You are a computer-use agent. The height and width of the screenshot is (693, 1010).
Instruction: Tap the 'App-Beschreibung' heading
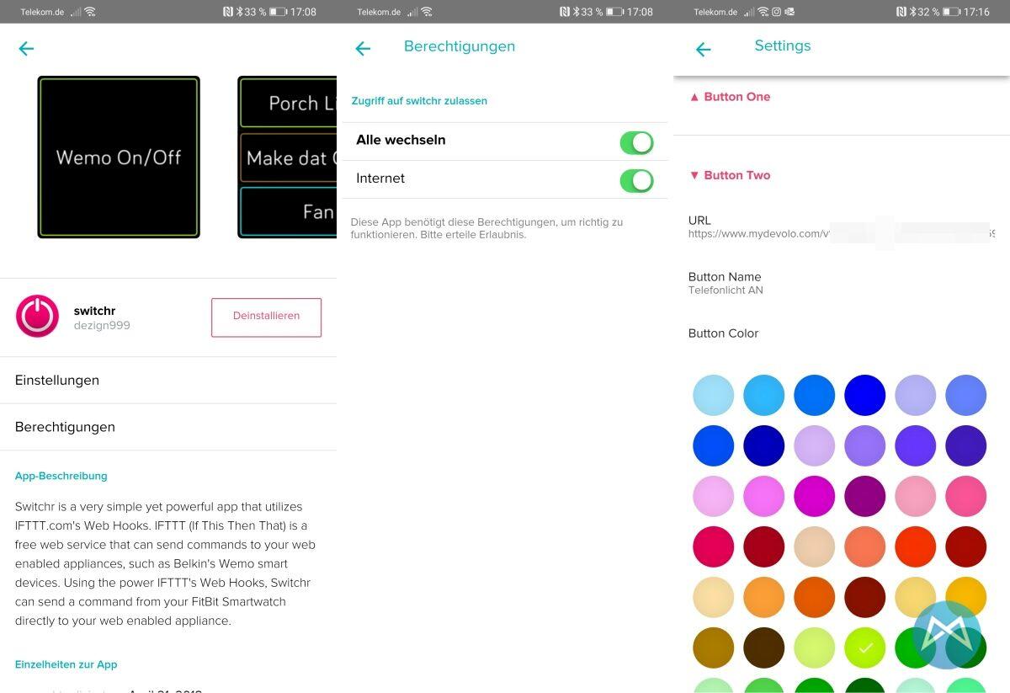(x=61, y=476)
